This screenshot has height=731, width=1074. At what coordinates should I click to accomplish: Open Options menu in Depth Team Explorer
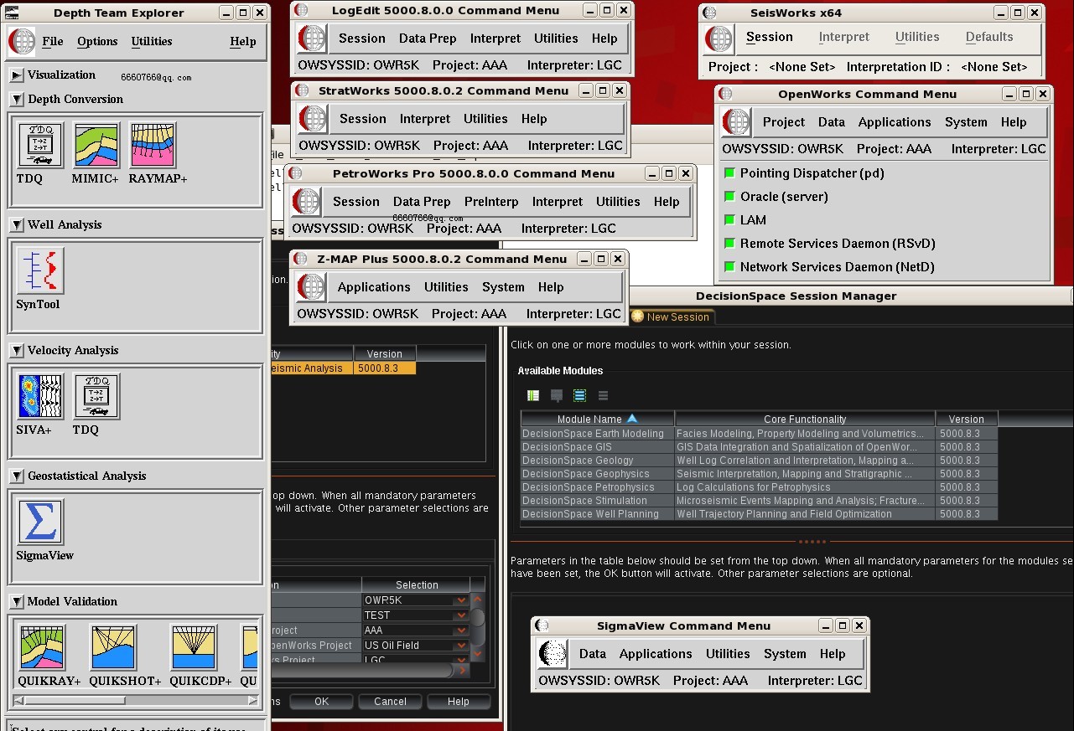97,41
